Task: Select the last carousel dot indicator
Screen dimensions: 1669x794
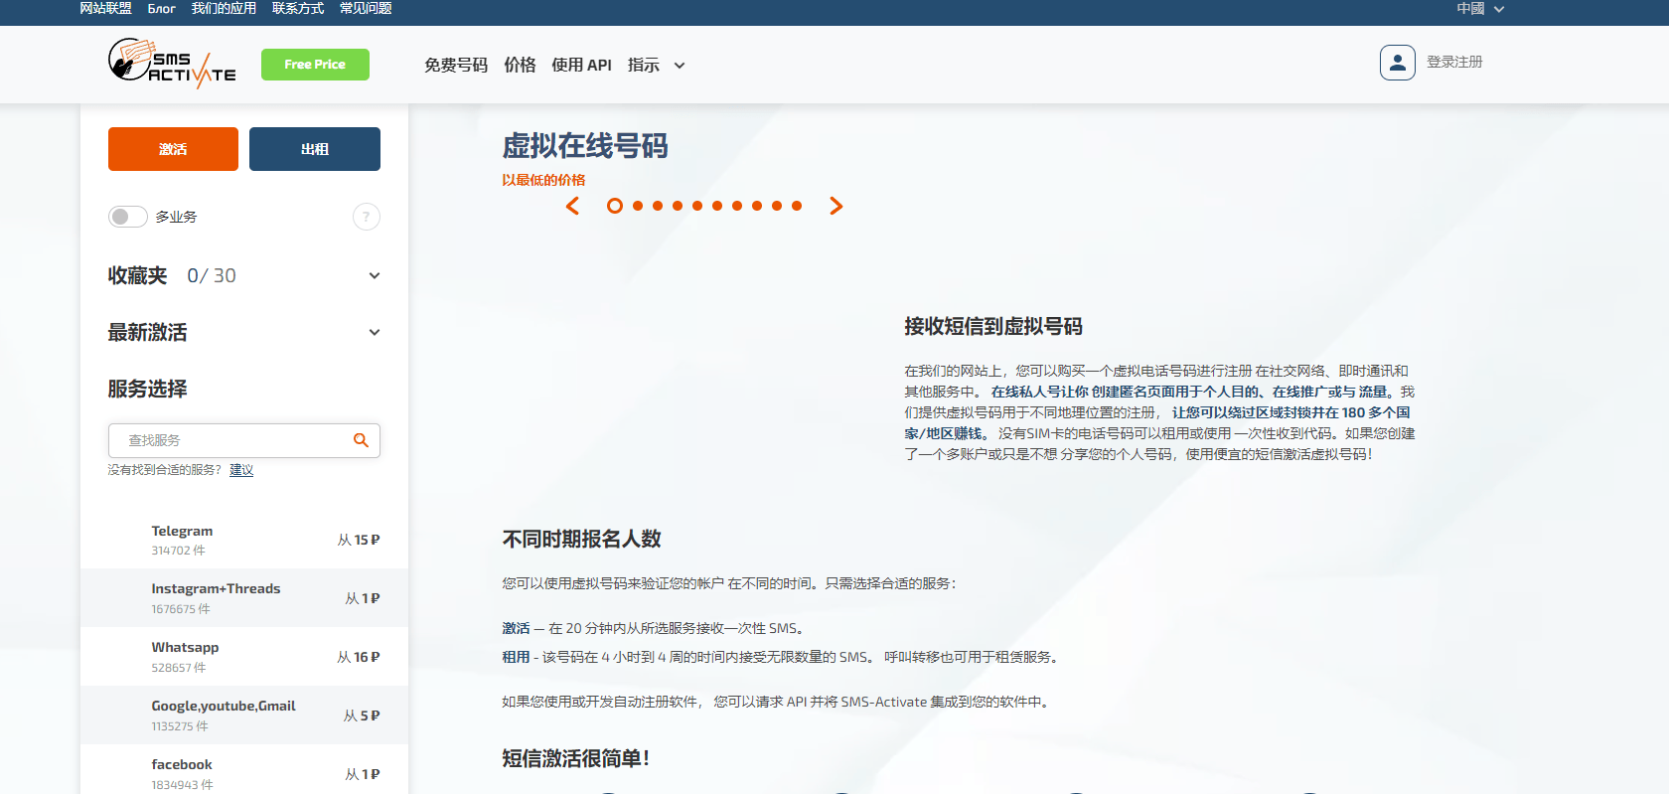Action: click(797, 206)
